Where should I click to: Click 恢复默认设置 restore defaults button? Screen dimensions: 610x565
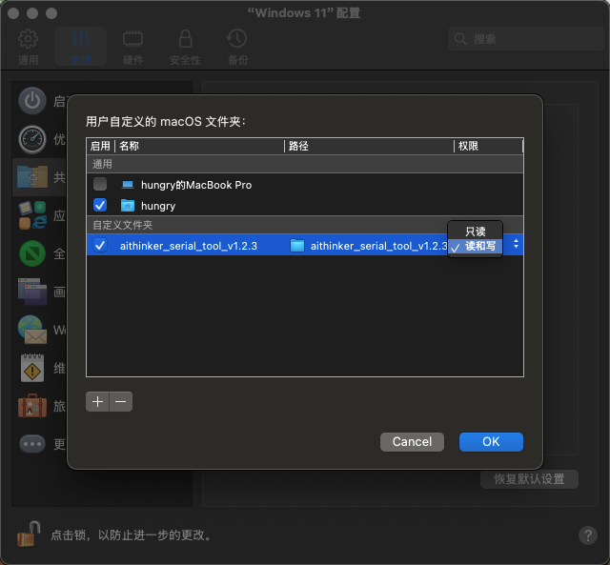[529, 479]
